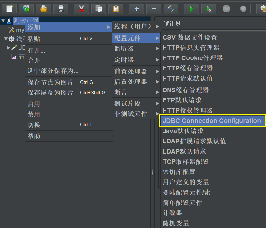Select 密钥库配置
266x228 pixels.
(213, 172)
